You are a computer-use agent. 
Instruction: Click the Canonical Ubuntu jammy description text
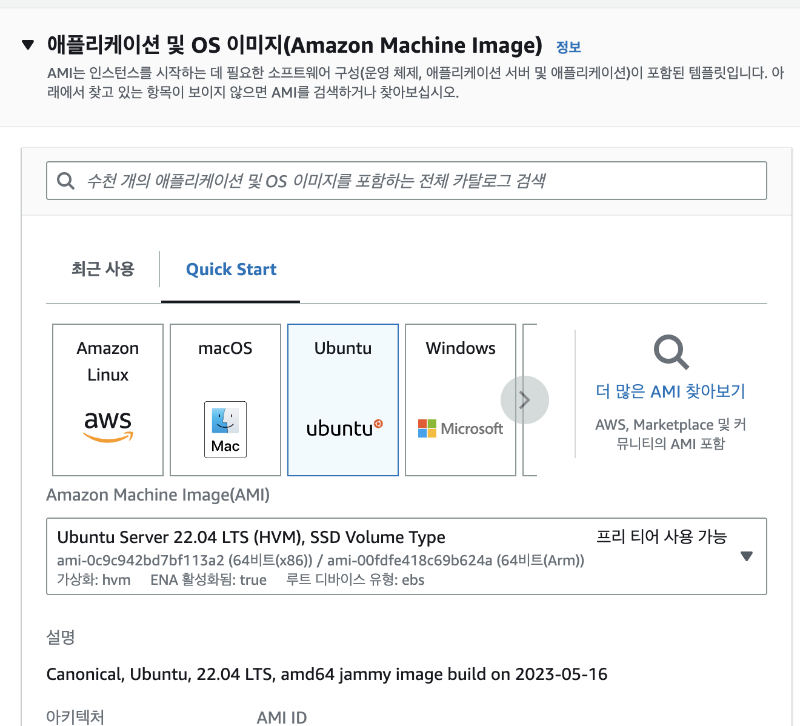point(327,674)
